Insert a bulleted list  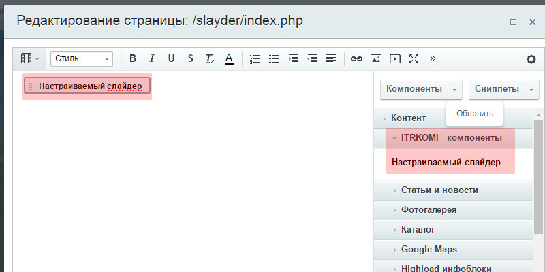[x=274, y=58]
